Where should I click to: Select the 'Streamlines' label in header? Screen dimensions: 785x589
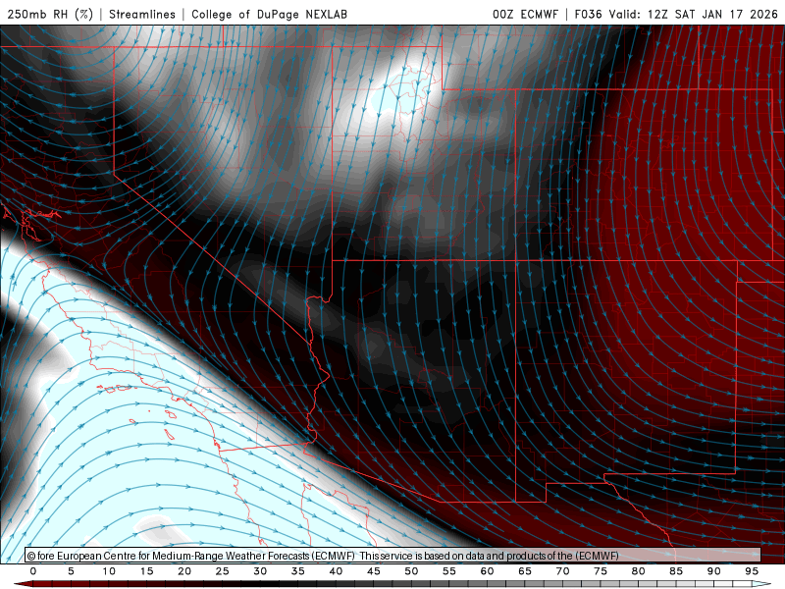(142, 14)
